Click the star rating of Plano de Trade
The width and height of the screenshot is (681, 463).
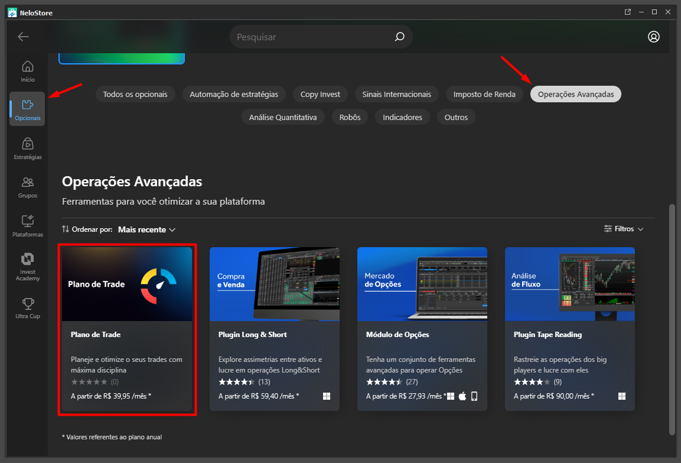89,382
